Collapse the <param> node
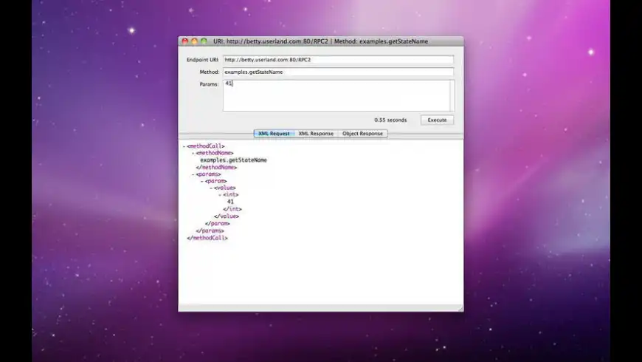The height and width of the screenshot is (362, 642). (x=202, y=181)
